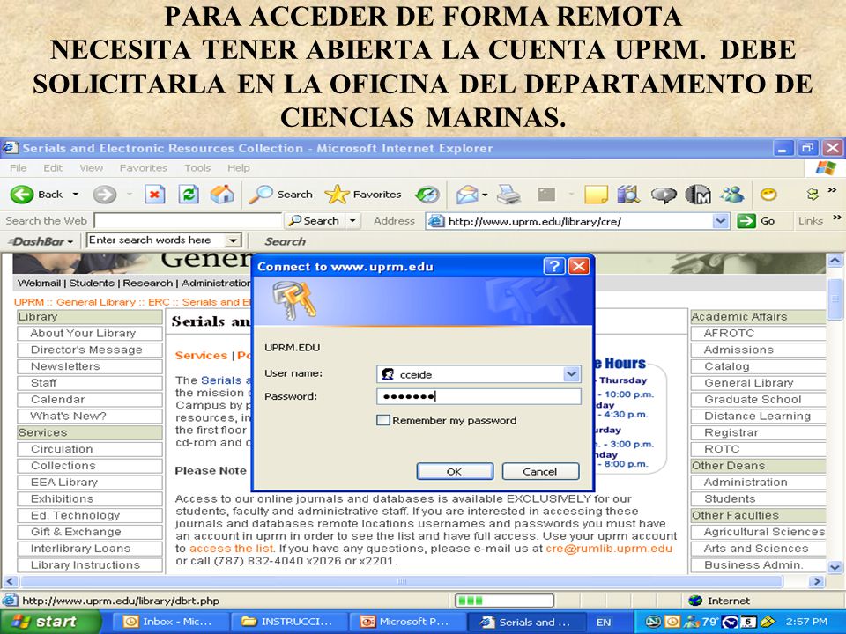Click the Windows start button
This screenshot has height=634, width=846.
coord(49,622)
